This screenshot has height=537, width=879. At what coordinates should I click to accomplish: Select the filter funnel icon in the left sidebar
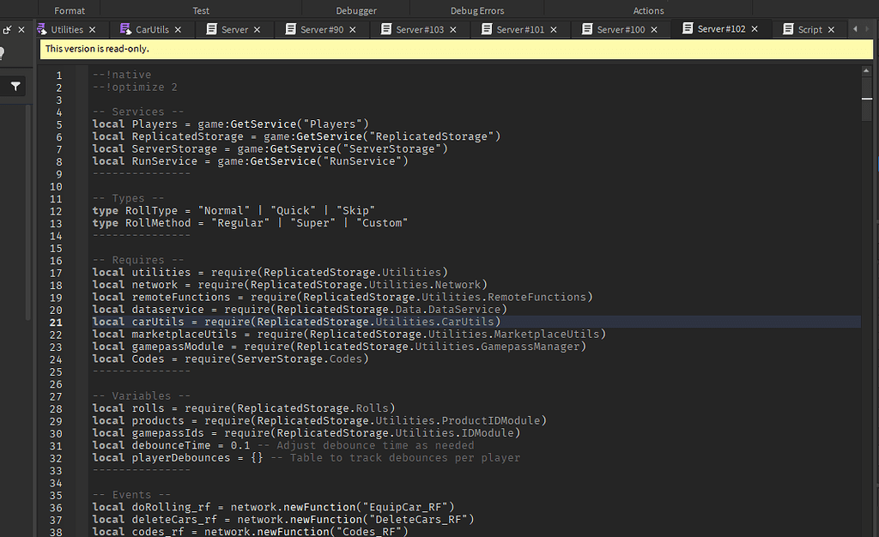15,85
